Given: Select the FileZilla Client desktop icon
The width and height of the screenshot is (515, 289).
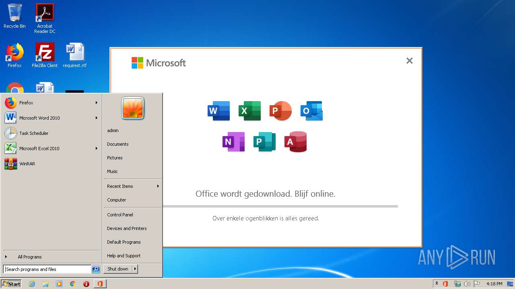Looking at the screenshot, I should point(45,55).
